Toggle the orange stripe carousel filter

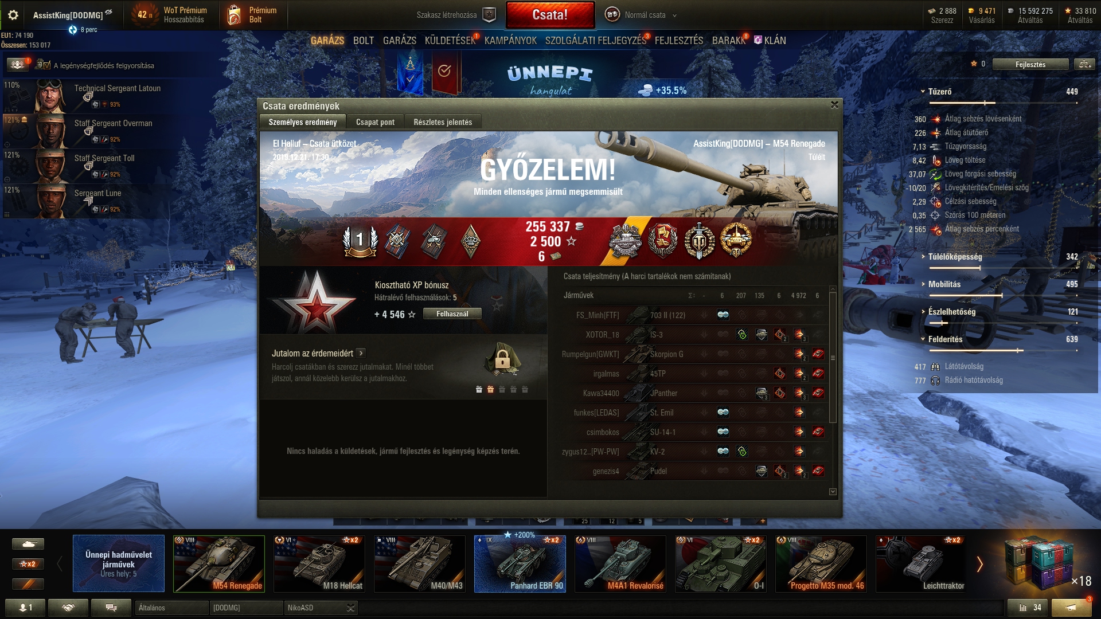[28, 584]
